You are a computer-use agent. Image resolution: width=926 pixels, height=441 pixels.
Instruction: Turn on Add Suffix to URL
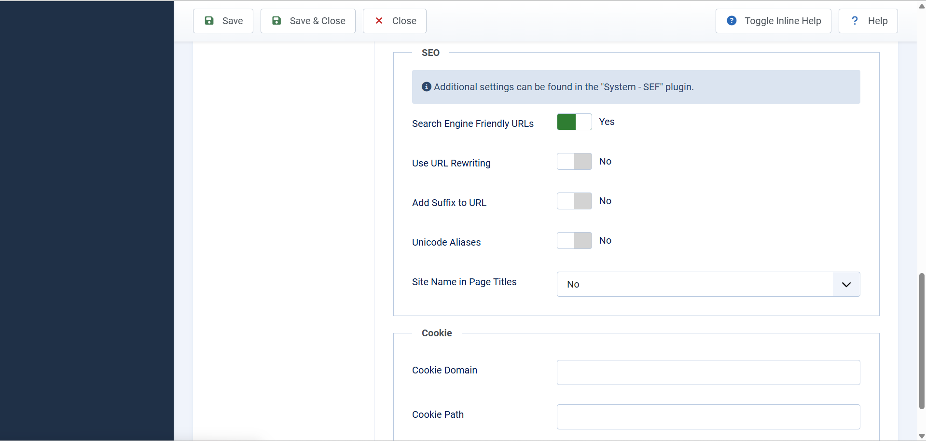coord(574,201)
